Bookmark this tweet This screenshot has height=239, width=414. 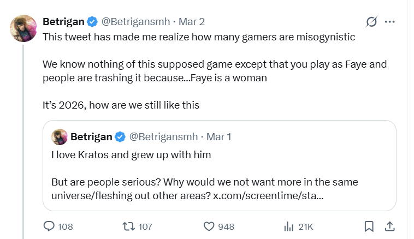(369, 226)
